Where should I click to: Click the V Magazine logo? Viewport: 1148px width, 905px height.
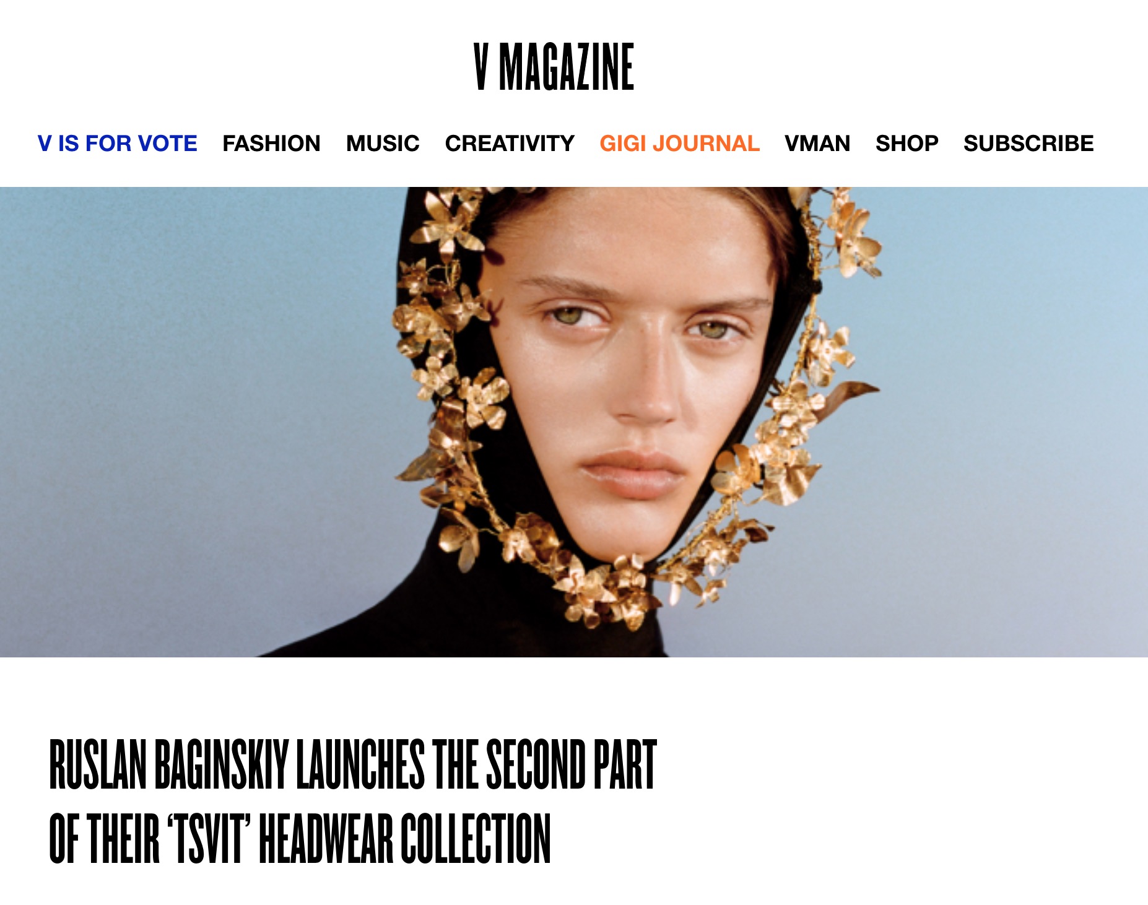point(554,67)
